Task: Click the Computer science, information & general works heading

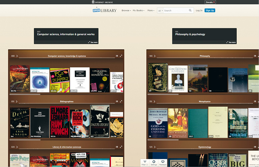Action: click(x=66, y=34)
